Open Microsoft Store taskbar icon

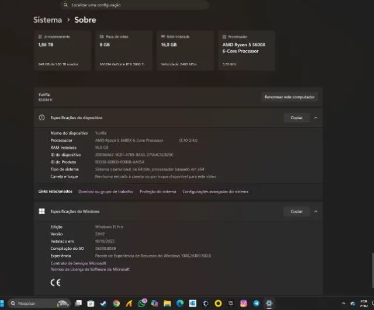[x=91, y=304]
